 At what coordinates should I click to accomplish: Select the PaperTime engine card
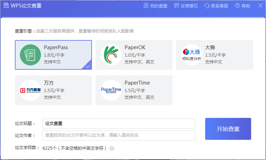134,90
